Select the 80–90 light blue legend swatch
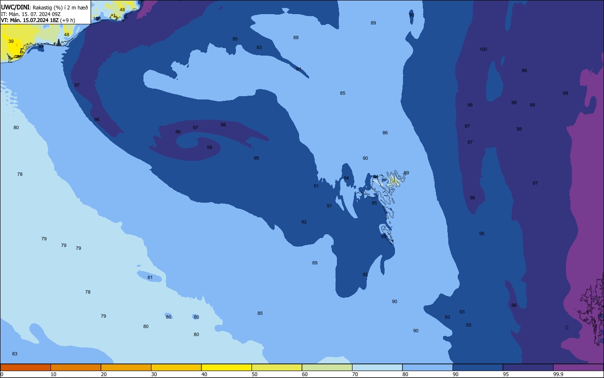 pos(428,367)
